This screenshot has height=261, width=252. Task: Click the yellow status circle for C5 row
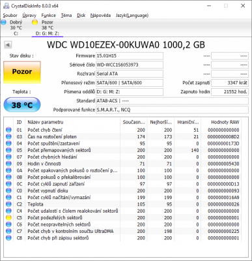point(8,218)
